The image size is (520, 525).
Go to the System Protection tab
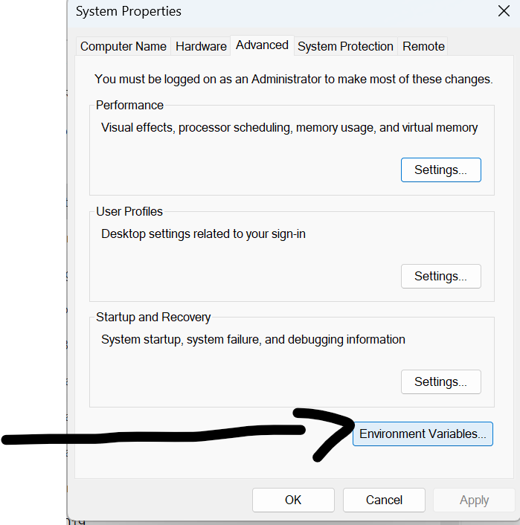tap(345, 46)
